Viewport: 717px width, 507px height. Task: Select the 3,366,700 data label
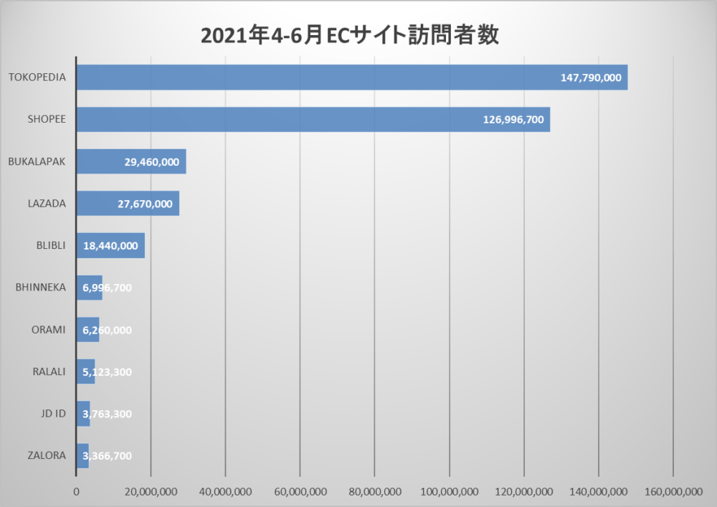coord(107,456)
